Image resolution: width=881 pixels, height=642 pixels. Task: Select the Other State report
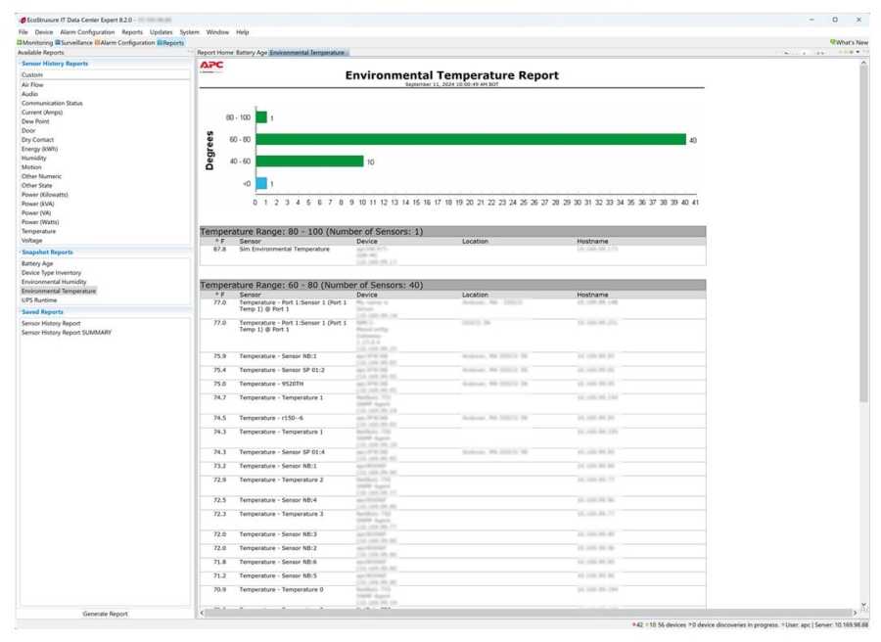tap(37, 185)
